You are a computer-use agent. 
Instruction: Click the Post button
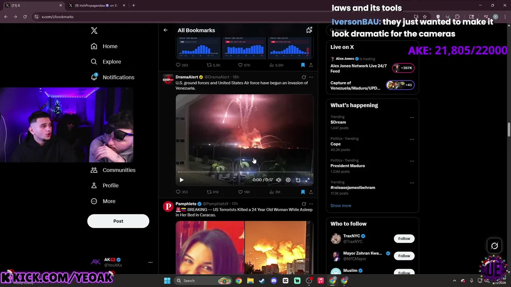(118, 221)
